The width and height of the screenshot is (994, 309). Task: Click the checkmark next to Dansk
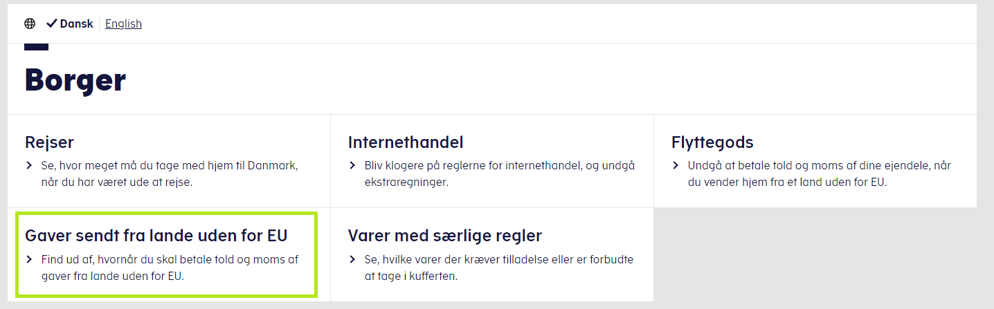[51, 24]
